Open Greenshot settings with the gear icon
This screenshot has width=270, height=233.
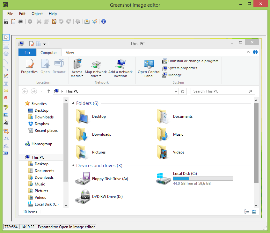[78, 21]
